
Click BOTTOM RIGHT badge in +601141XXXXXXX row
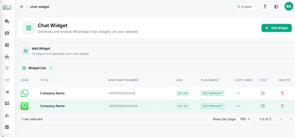click(212, 93)
